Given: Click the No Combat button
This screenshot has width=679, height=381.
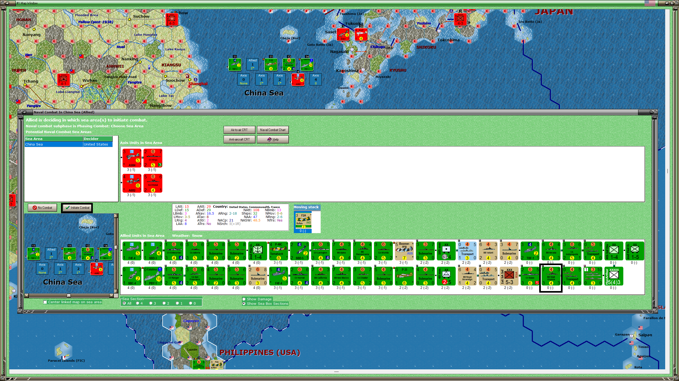Looking at the screenshot, I should (42, 208).
